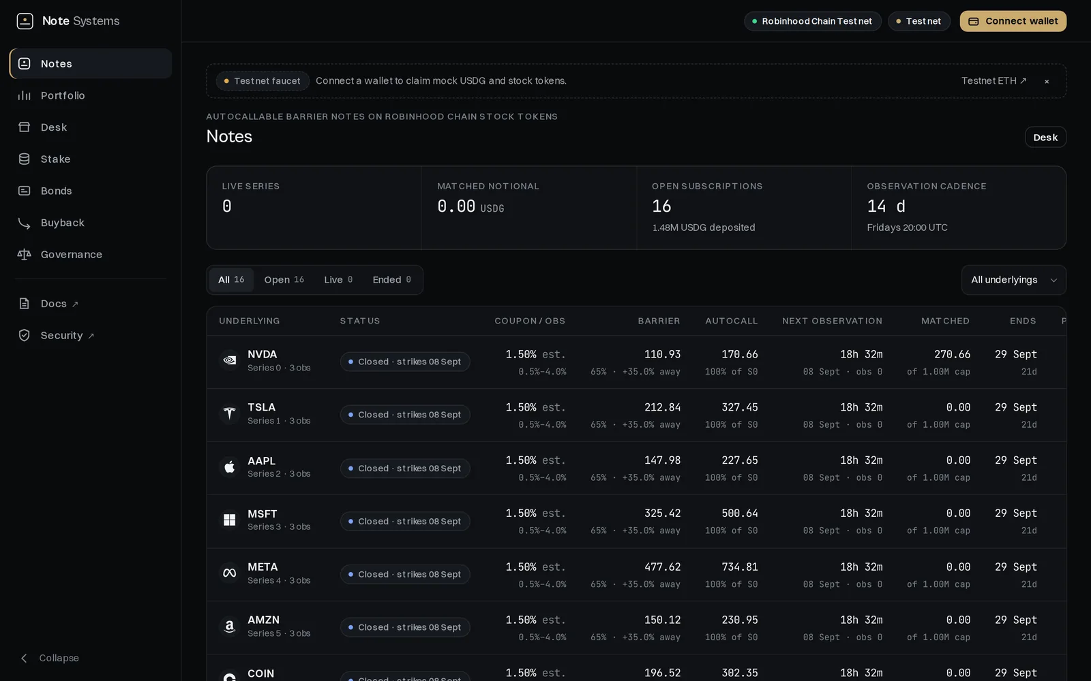This screenshot has width=1091, height=681.
Task: Open Portfolio via its bar-chart icon
Action: 25,95
